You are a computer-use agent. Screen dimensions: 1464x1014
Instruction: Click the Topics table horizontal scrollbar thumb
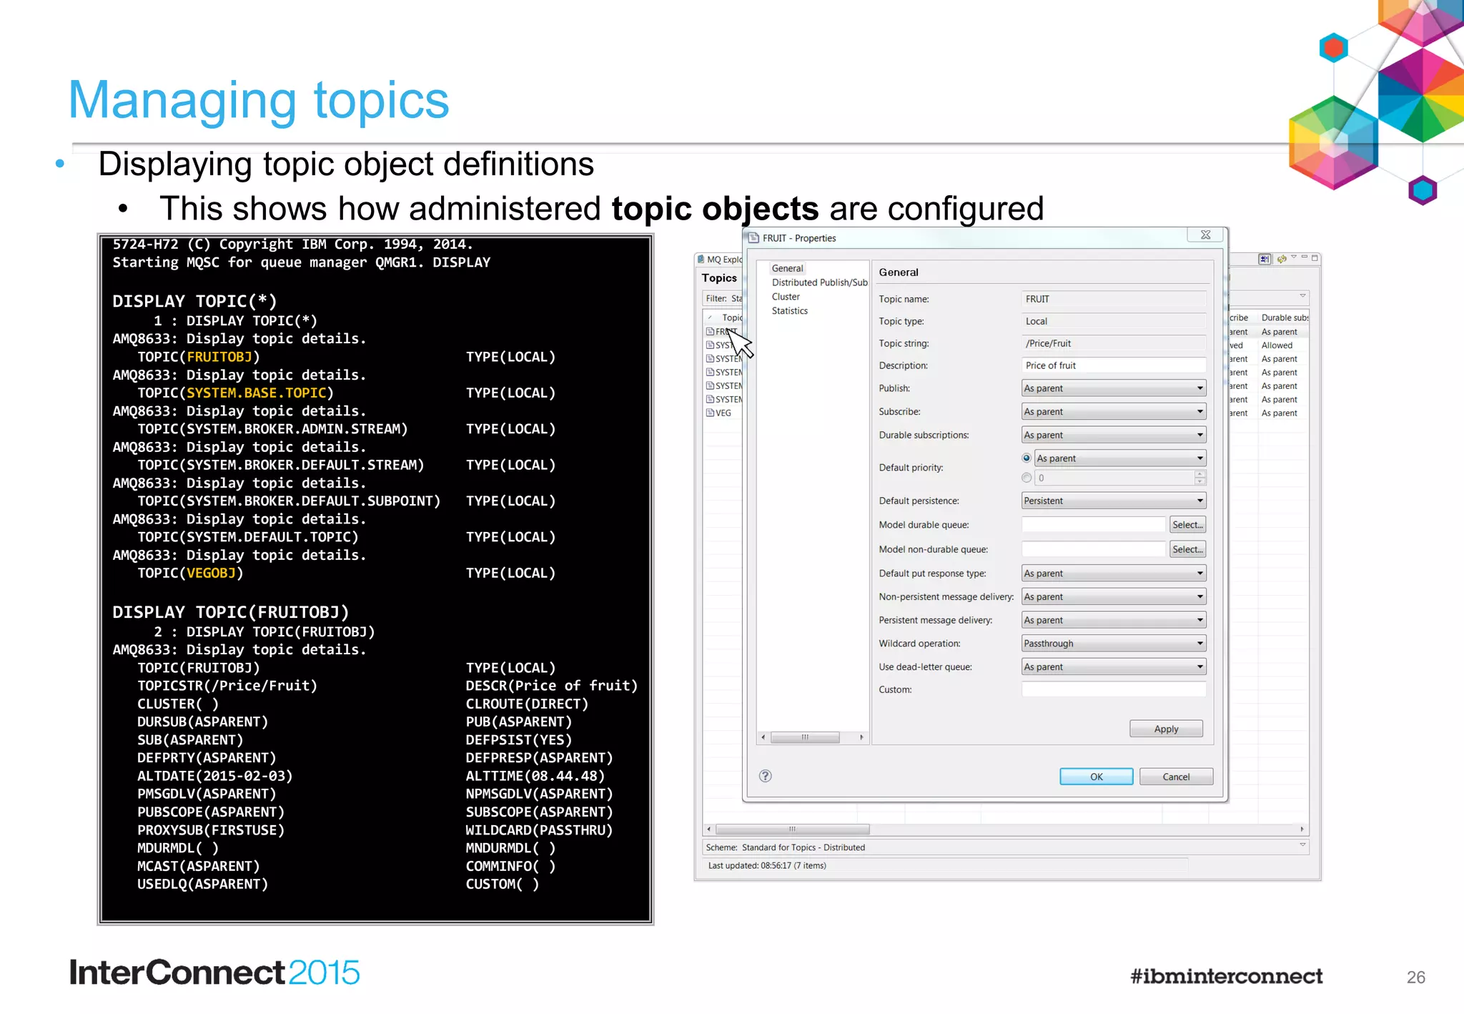(x=792, y=829)
